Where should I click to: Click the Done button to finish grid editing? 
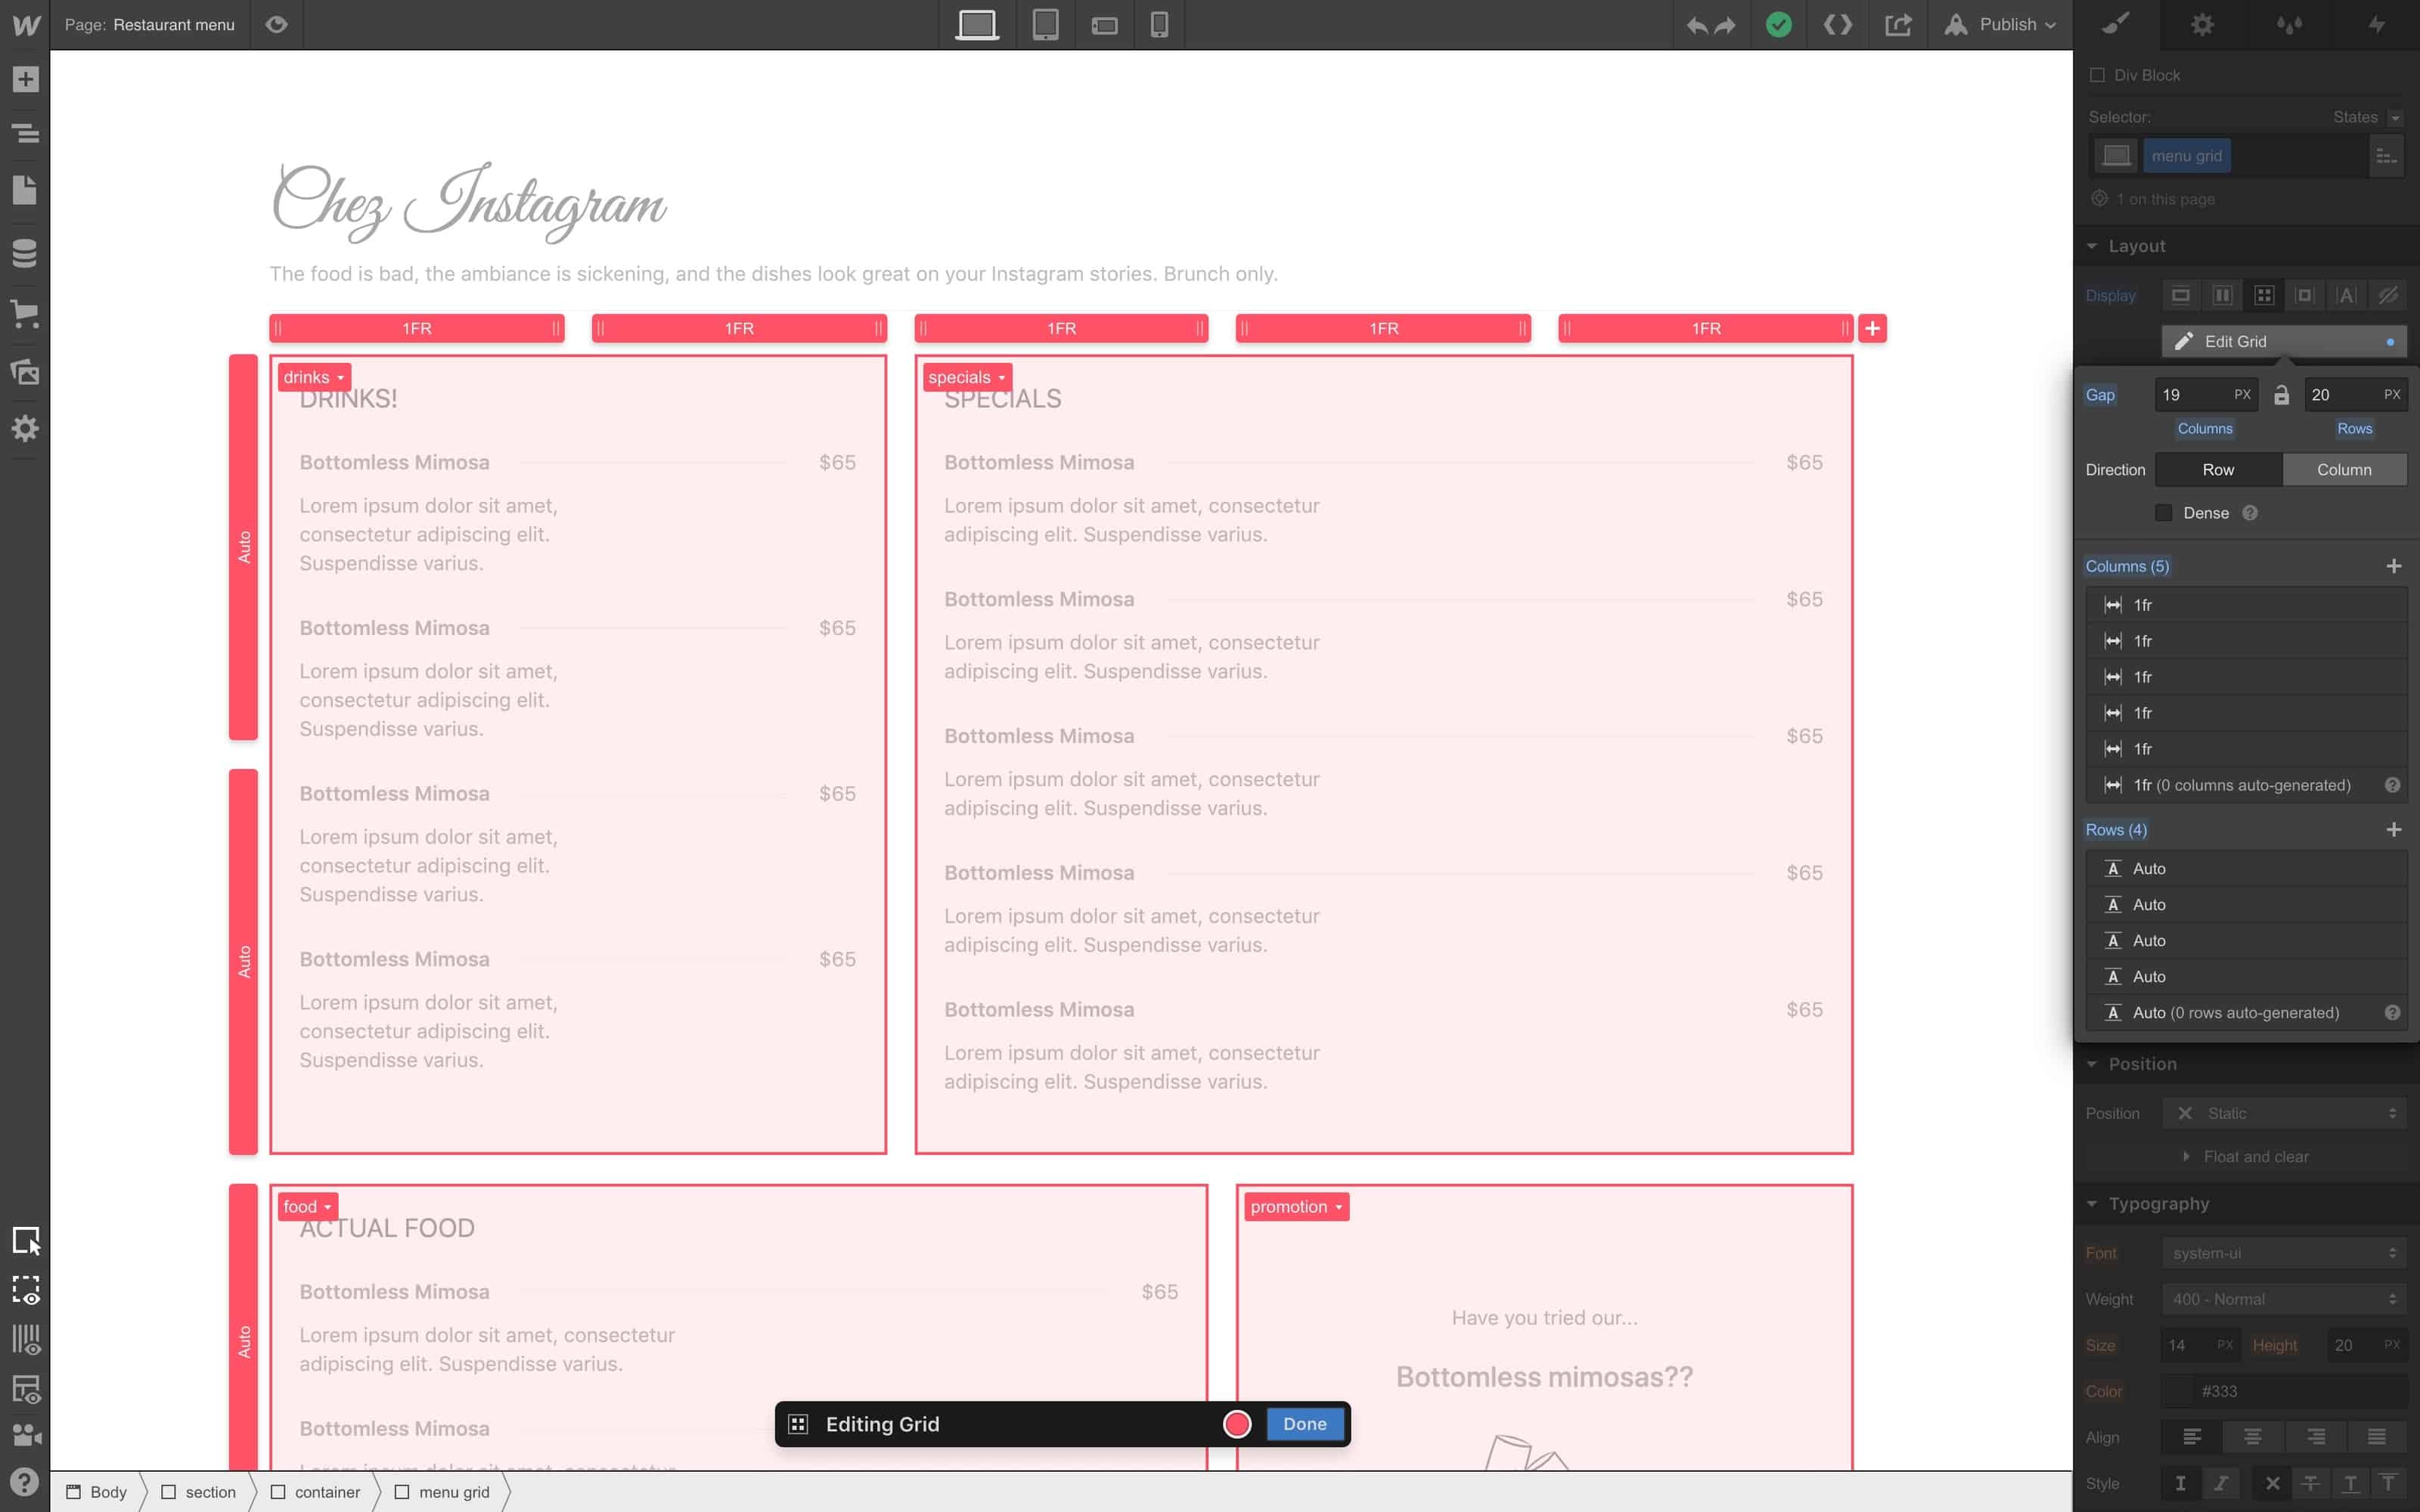[1304, 1424]
